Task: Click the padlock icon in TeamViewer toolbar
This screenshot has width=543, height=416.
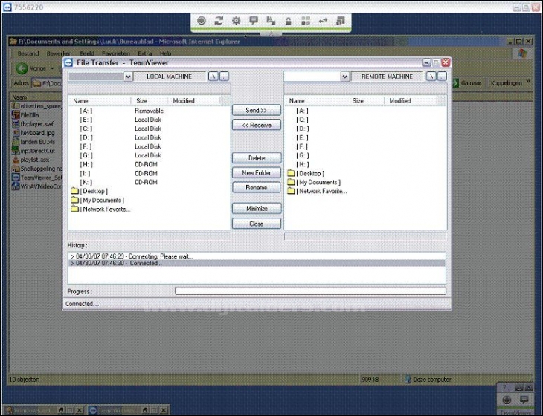Action: pyautogui.click(x=288, y=21)
